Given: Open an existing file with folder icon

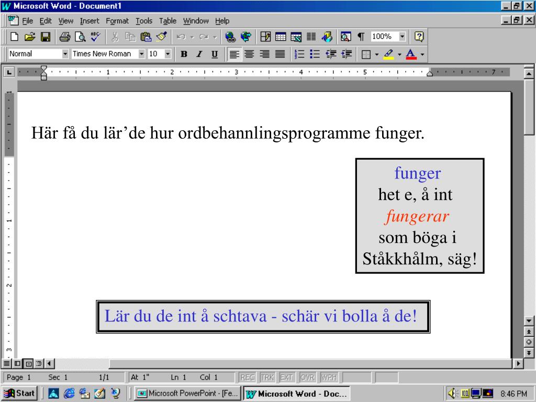Looking at the screenshot, I should pyautogui.click(x=30, y=36).
